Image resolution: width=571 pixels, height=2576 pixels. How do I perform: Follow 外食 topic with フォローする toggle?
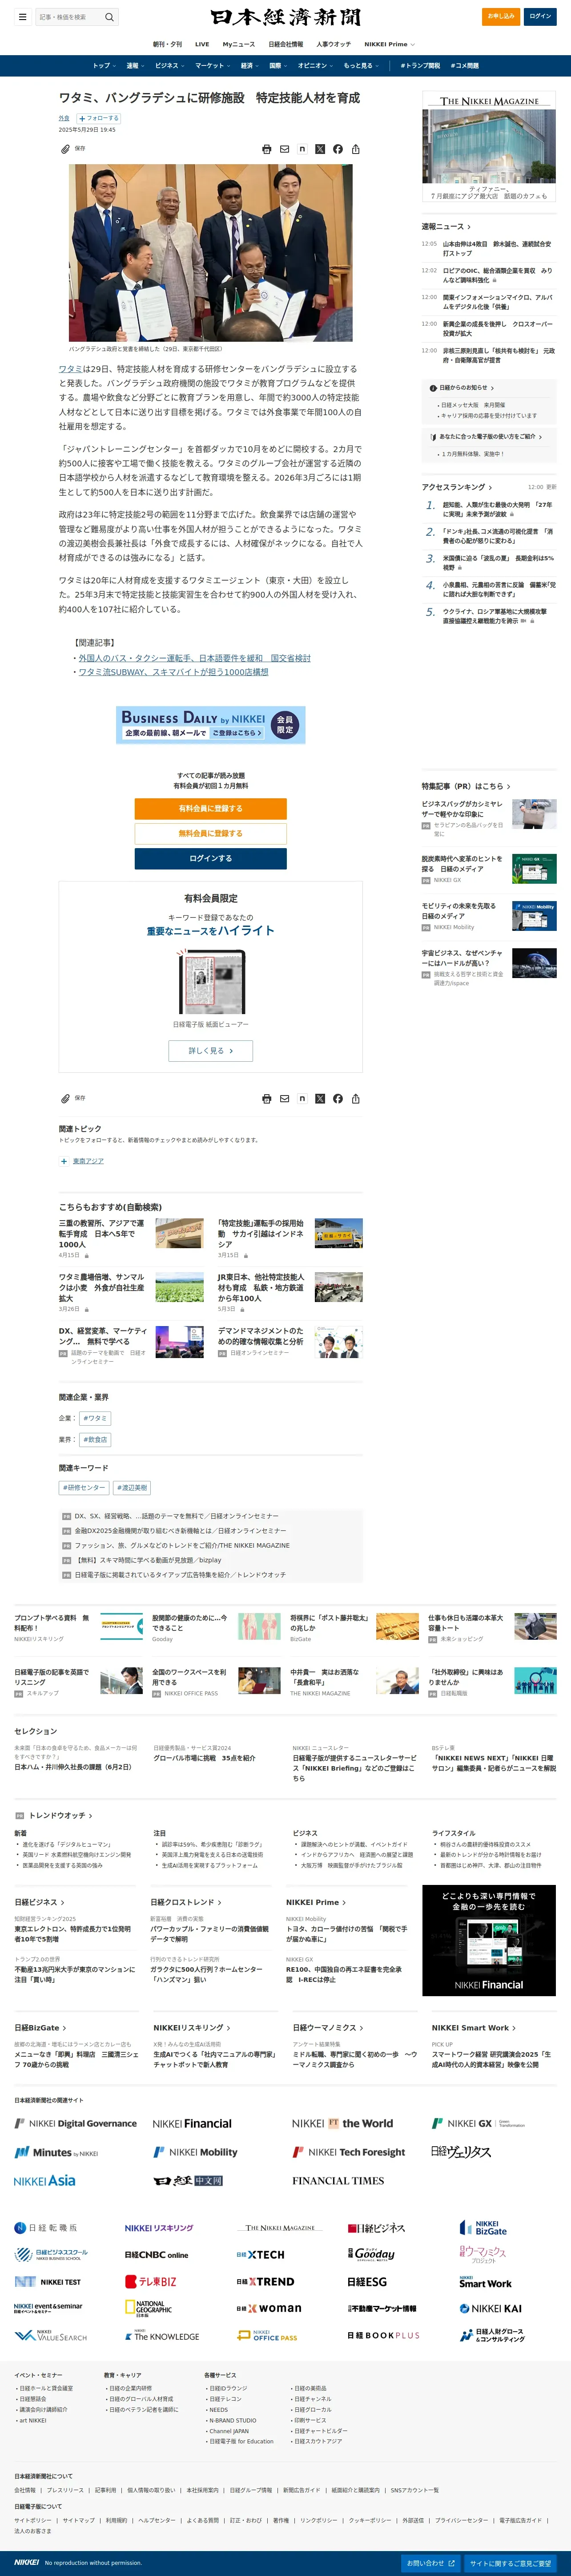coord(99,118)
